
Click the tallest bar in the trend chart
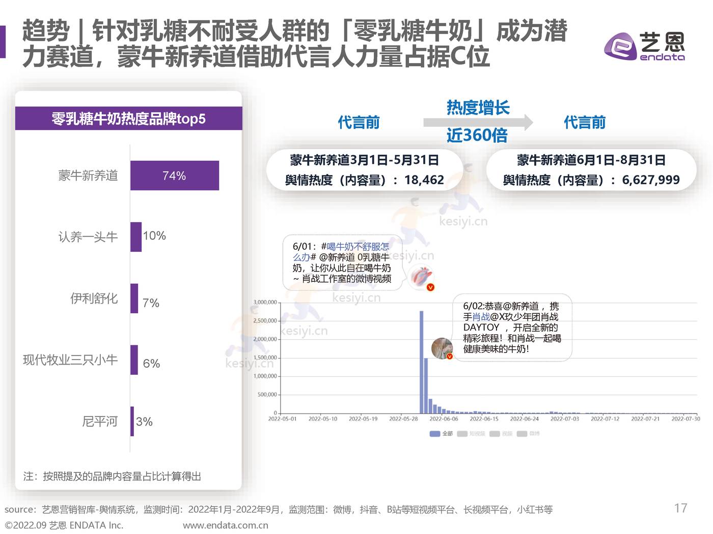coord(422,362)
